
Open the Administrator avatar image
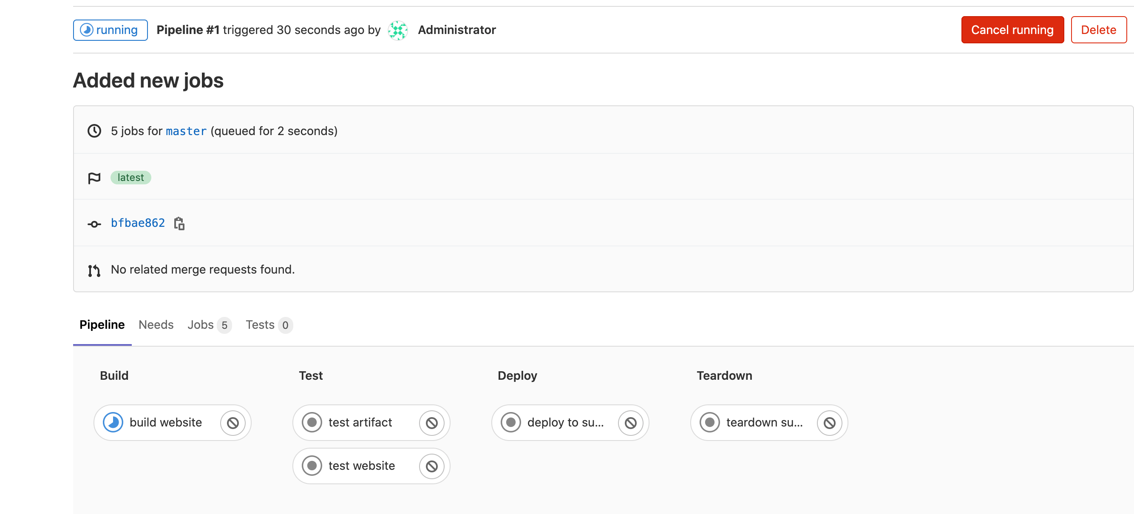(x=397, y=30)
